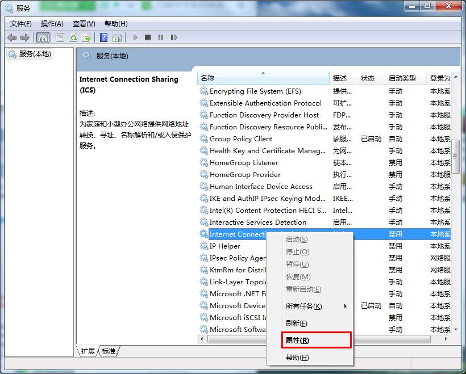Click 重新启动(E) in the context menu
This screenshot has width=466, height=374.
(310, 289)
